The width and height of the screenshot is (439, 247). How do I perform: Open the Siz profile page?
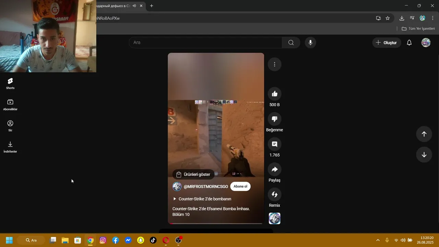(10, 126)
